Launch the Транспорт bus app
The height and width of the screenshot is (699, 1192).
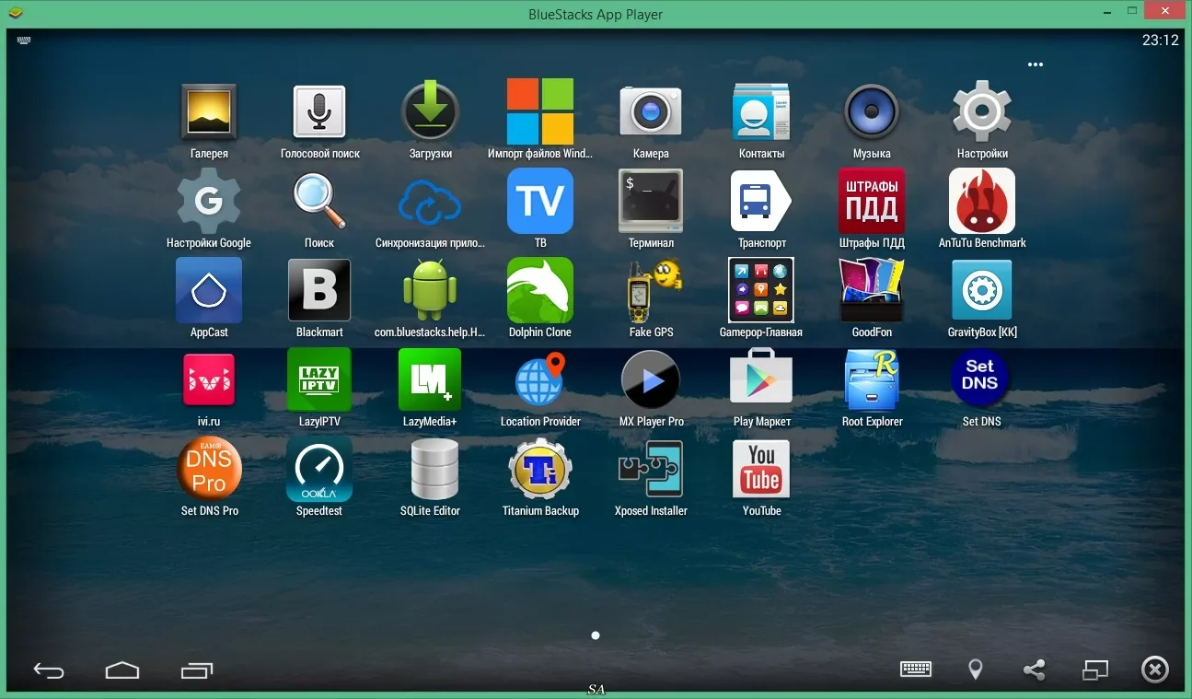point(761,201)
